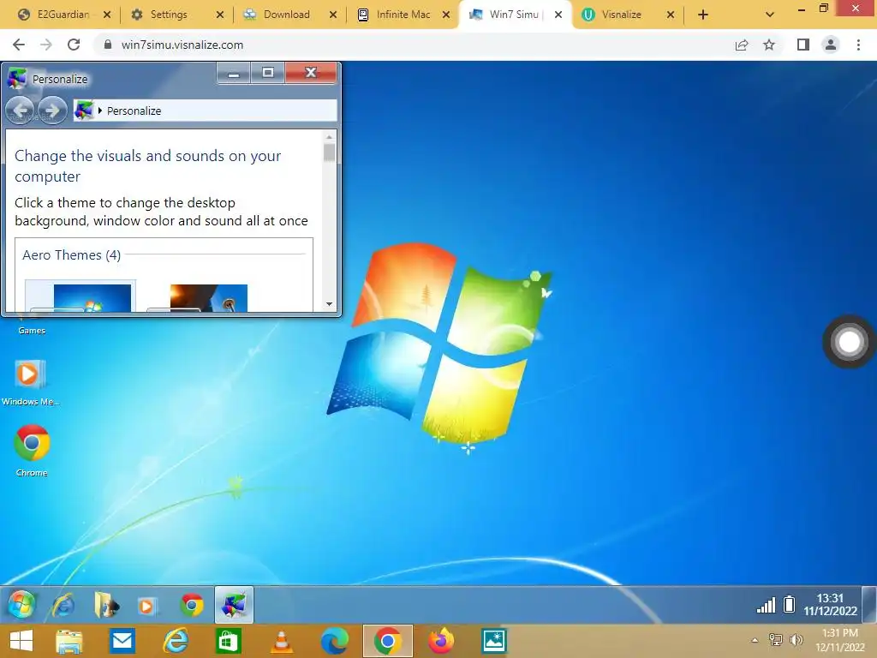
Task: Open Internet Explorer on host taskbar
Action: 175,641
